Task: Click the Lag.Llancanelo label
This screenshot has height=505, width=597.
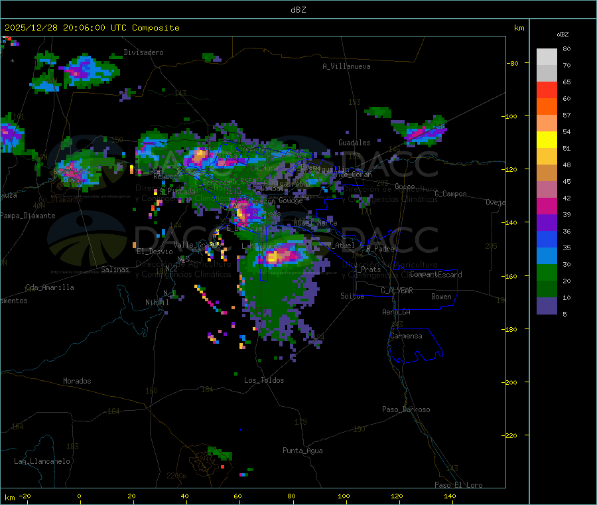Action: 42,461
